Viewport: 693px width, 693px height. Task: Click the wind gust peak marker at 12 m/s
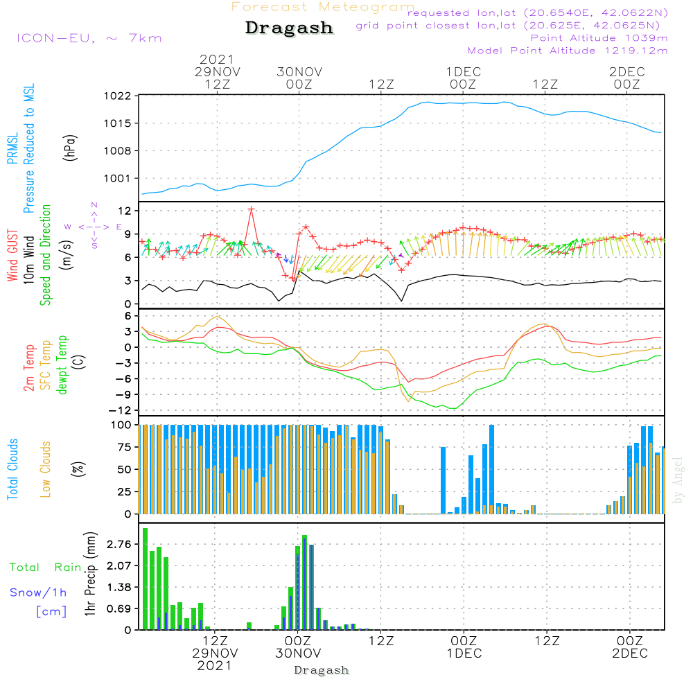(251, 209)
